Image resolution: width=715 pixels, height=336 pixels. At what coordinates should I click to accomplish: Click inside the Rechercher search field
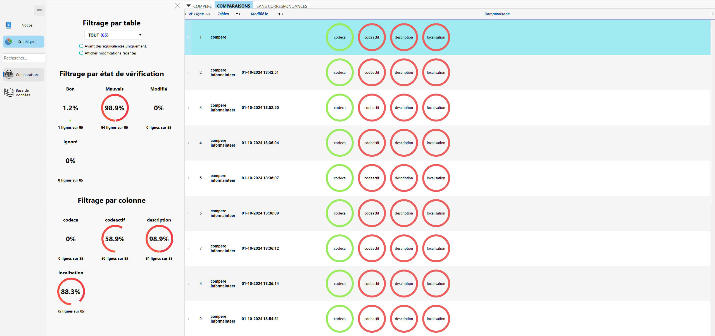(23, 58)
